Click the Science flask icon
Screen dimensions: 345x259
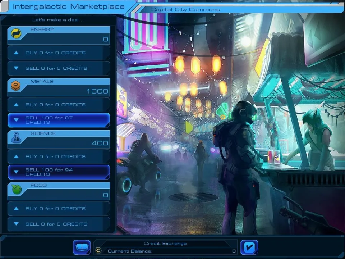coord(16,138)
